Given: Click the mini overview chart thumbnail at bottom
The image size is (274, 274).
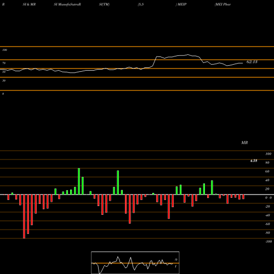Looking at the screenshot, I should 135,262.
